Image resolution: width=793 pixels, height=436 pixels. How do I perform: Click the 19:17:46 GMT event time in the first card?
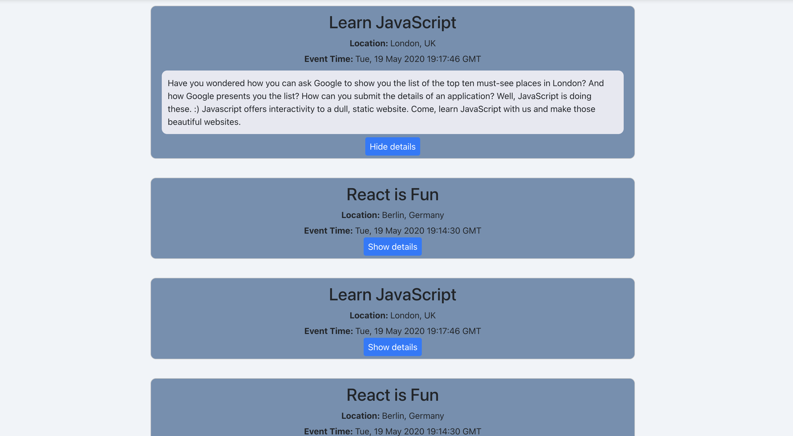click(392, 59)
